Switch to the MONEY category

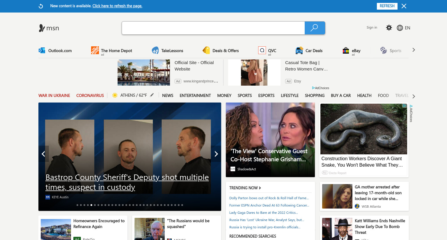pyautogui.click(x=224, y=96)
